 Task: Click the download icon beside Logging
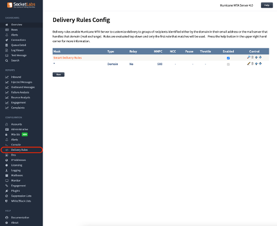(7, 170)
